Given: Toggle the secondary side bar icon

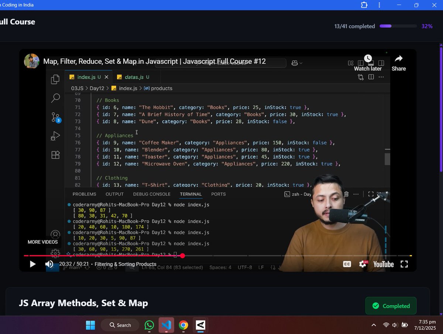Looking at the screenshot, I should click(x=381, y=63).
